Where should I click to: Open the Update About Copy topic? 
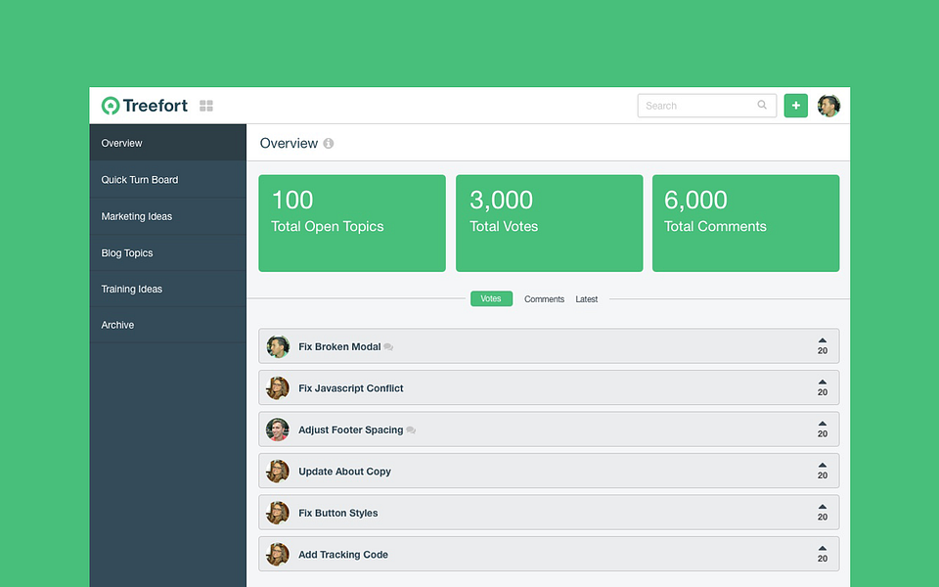click(x=549, y=471)
